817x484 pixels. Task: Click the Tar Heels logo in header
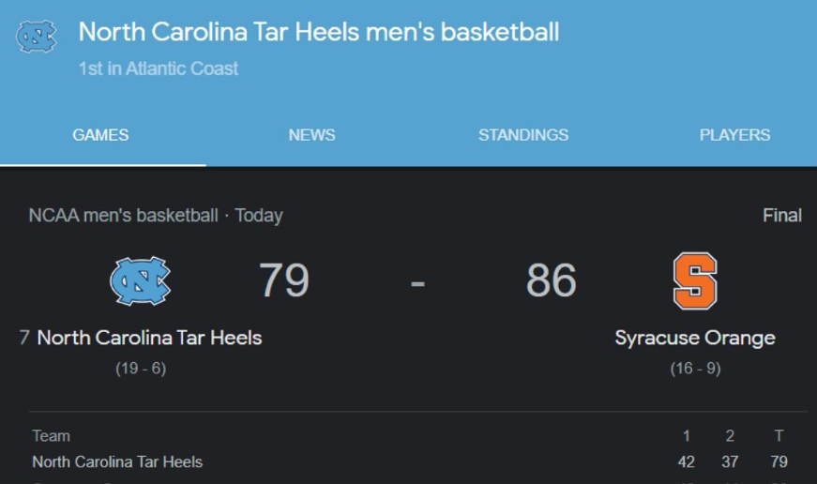(37, 37)
